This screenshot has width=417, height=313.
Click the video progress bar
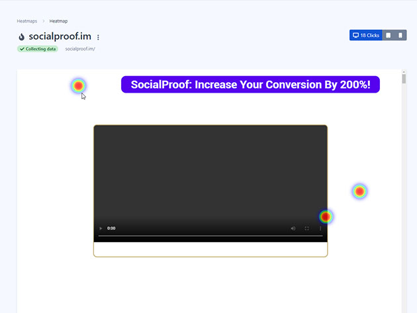[210, 236]
